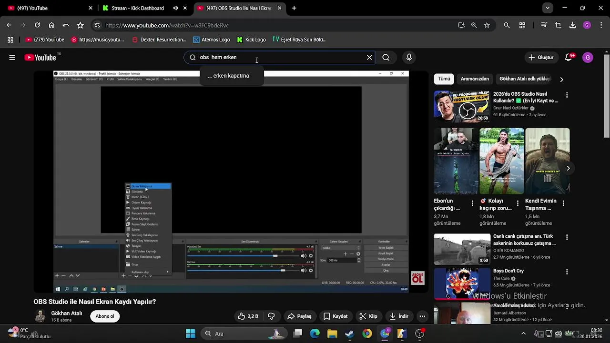The height and width of the screenshot is (343, 610).
Task: Start voice search with the microphone
Action: click(409, 57)
